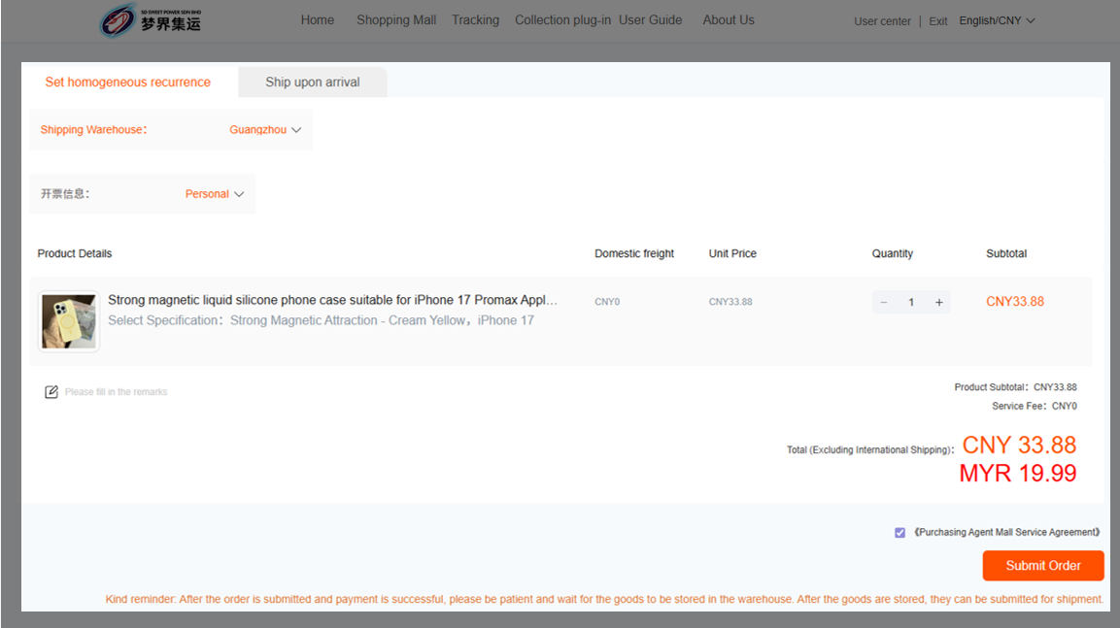Open the Purchasing Agent Mall Service Agreement link

[1006, 532]
